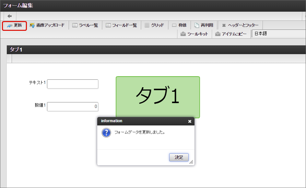Select the 数値1 numeric input field
The image size is (306, 188).
[x=73, y=106]
